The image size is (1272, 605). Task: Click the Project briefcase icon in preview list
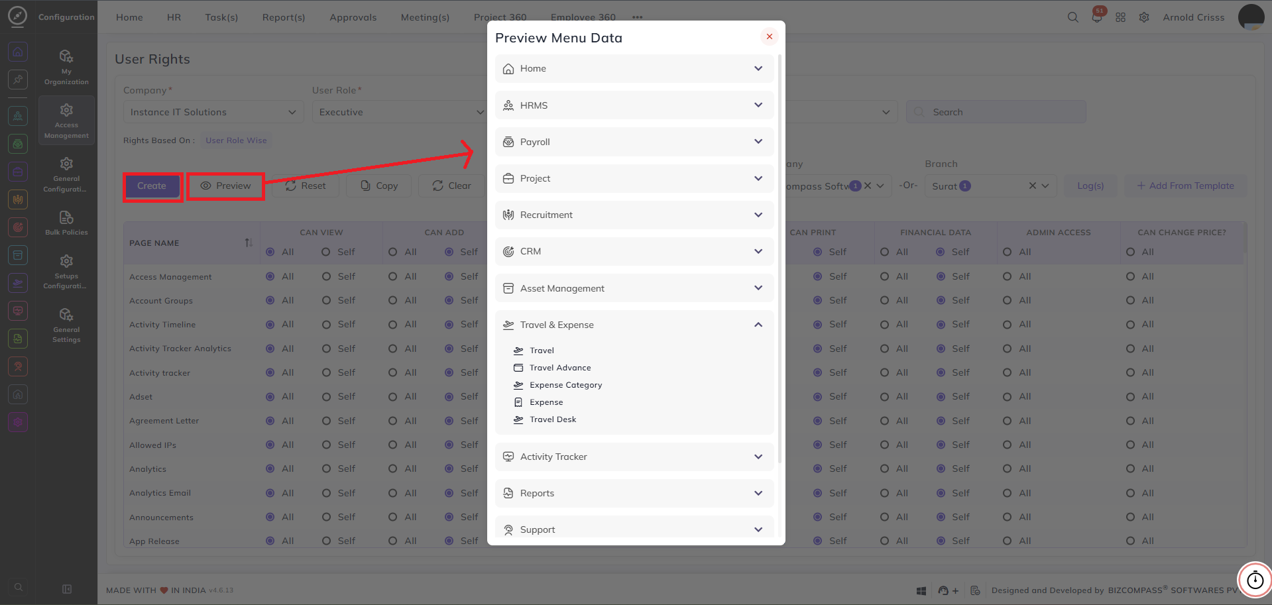click(x=508, y=178)
